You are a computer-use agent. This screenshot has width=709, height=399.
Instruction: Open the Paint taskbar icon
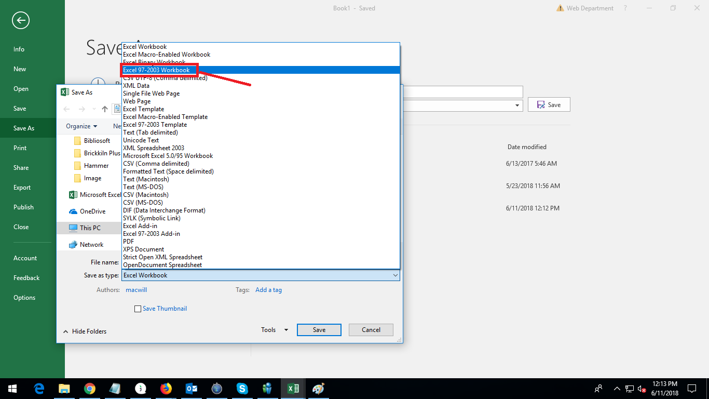[x=318, y=388]
